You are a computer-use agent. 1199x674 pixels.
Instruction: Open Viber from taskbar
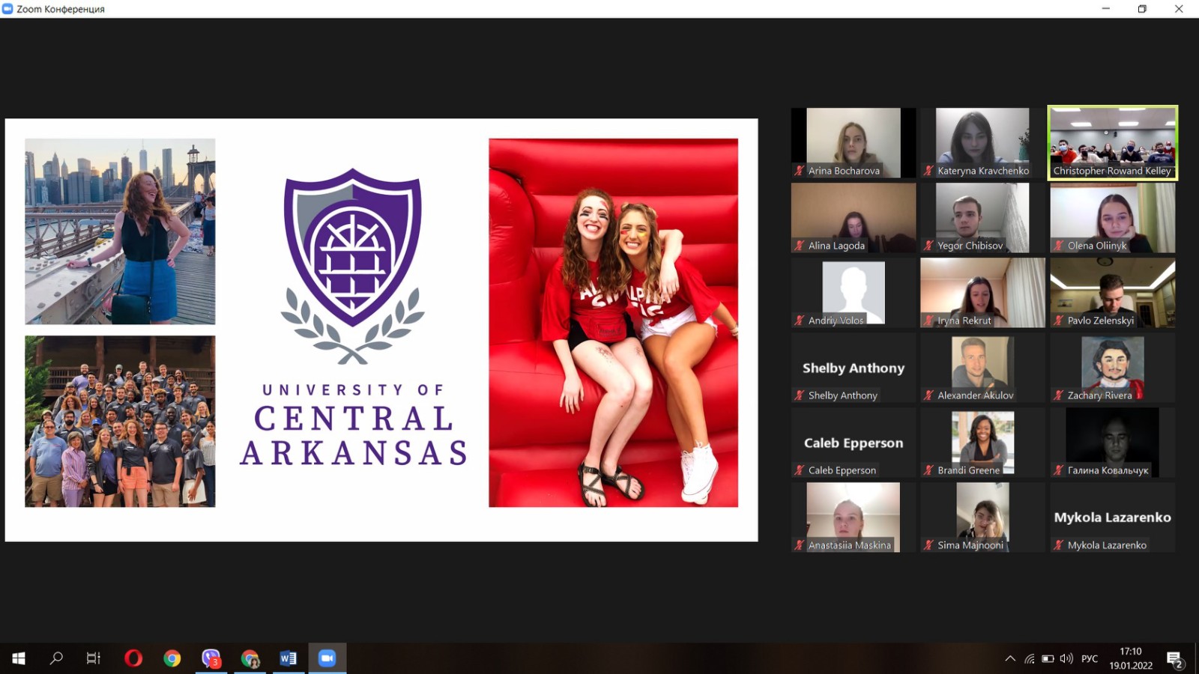[x=211, y=658]
